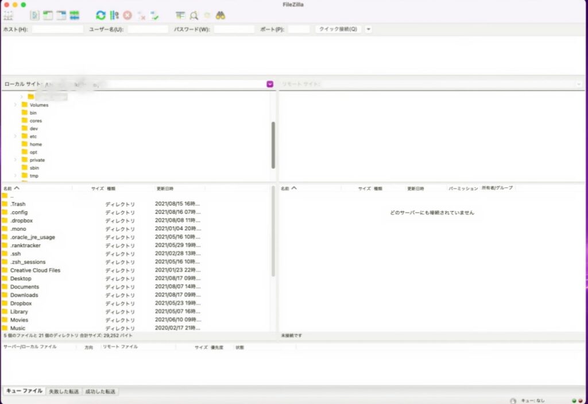Click the パスワード(W) input field

(x=234, y=29)
